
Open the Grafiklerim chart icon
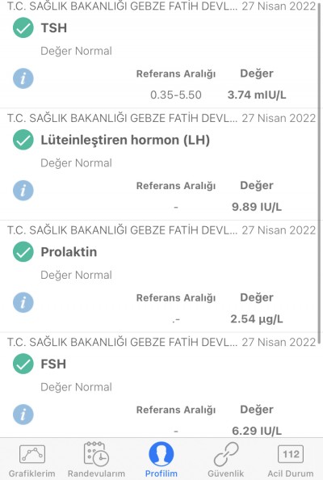32,453
